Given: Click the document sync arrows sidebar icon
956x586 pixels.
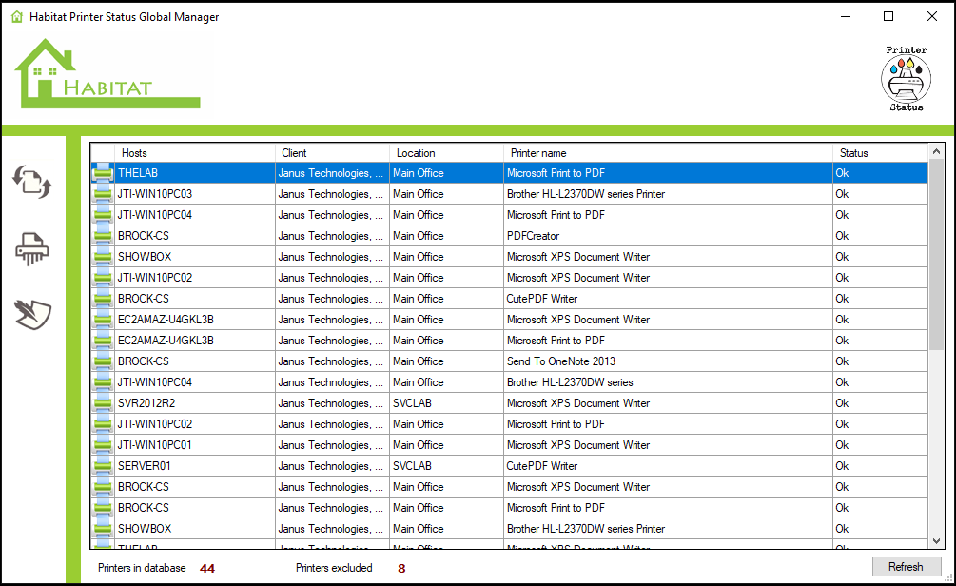Looking at the screenshot, I should pyautogui.click(x=32, y=181).
